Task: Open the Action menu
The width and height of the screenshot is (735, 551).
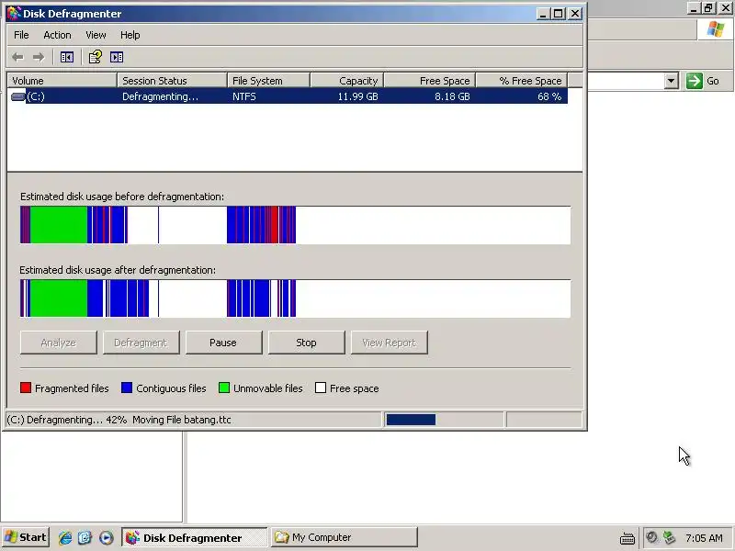Action: [57, 35]
